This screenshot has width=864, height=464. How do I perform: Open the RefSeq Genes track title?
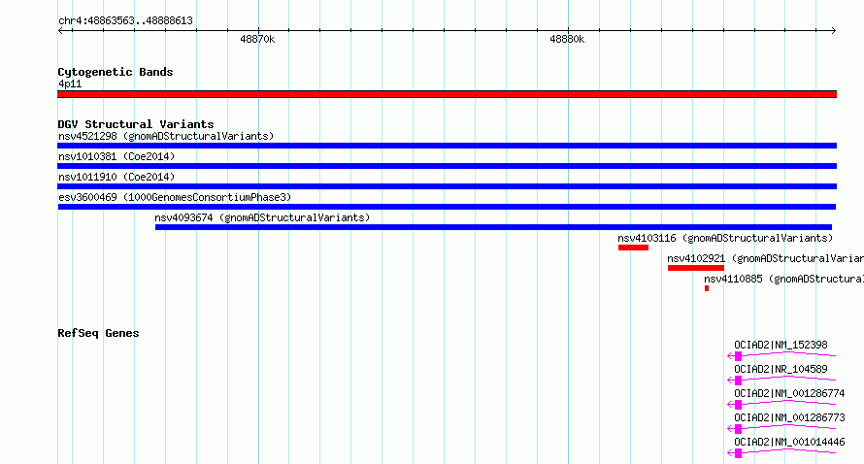(98, 333)
